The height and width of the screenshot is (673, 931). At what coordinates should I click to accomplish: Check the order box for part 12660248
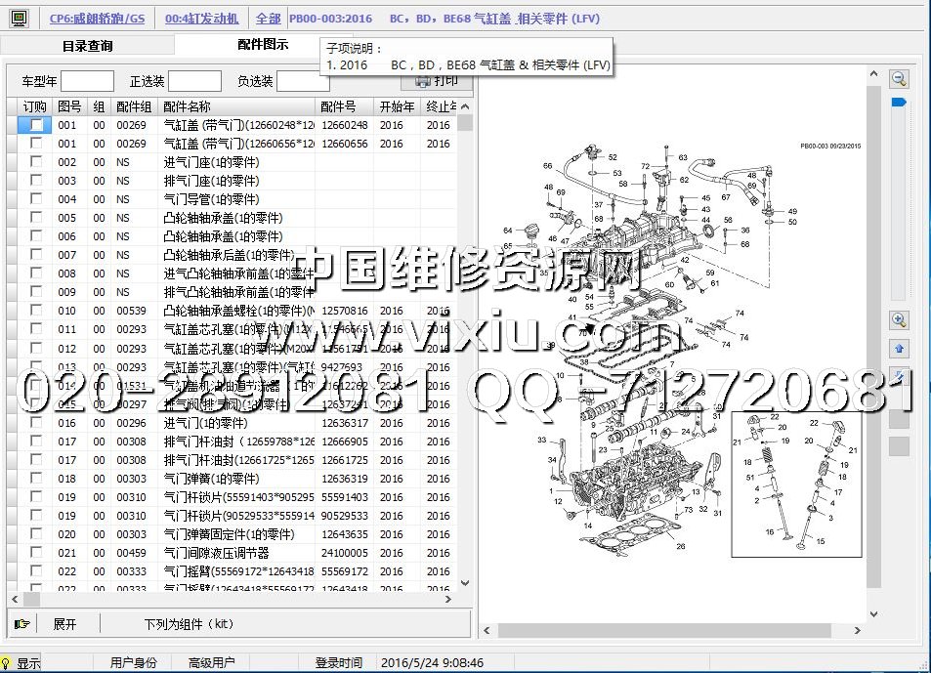click(x=36, y=125)
